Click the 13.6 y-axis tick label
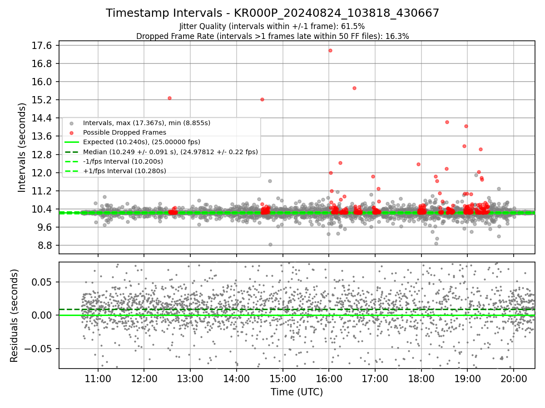545x408 pixels. point(43,136)
